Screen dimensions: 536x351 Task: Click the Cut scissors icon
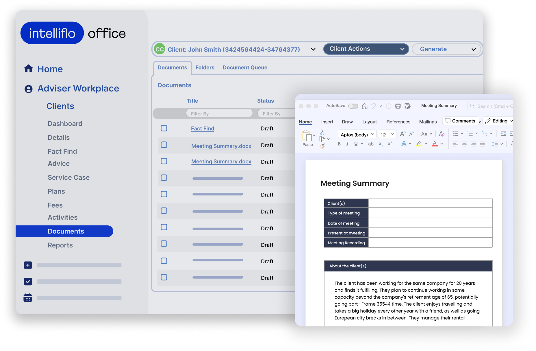[322, 132]
